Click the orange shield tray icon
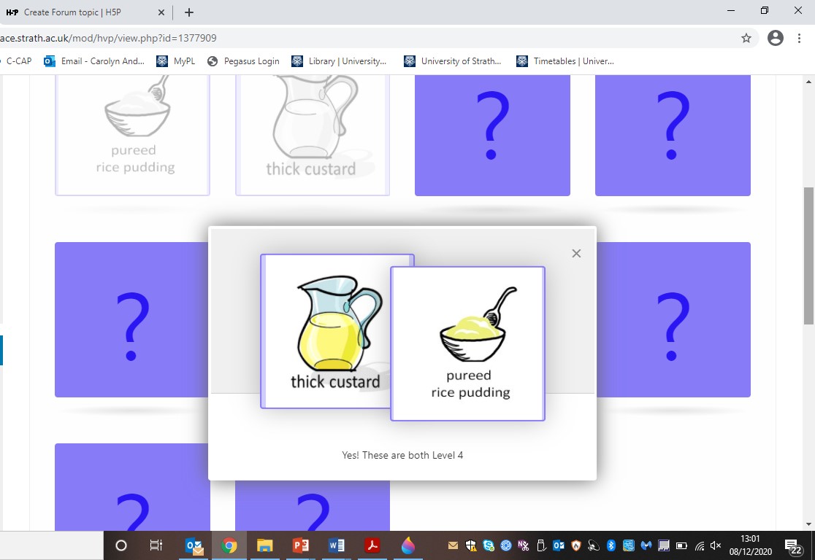This screenshot has height=560, width=815. tap(576, 545)
